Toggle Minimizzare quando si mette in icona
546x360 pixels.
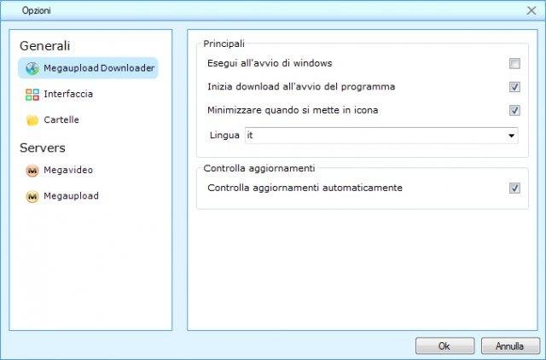point(514,111)
